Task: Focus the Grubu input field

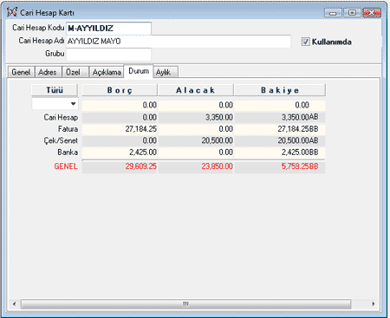Action: 108,55
